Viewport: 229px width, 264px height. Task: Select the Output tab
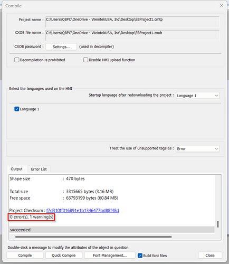(x=16, y=169)
